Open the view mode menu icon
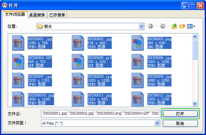The height and width of the screenshot is (135, 206). [191, 26]
